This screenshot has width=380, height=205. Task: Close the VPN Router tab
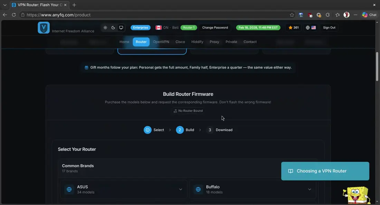coord(65,5)
